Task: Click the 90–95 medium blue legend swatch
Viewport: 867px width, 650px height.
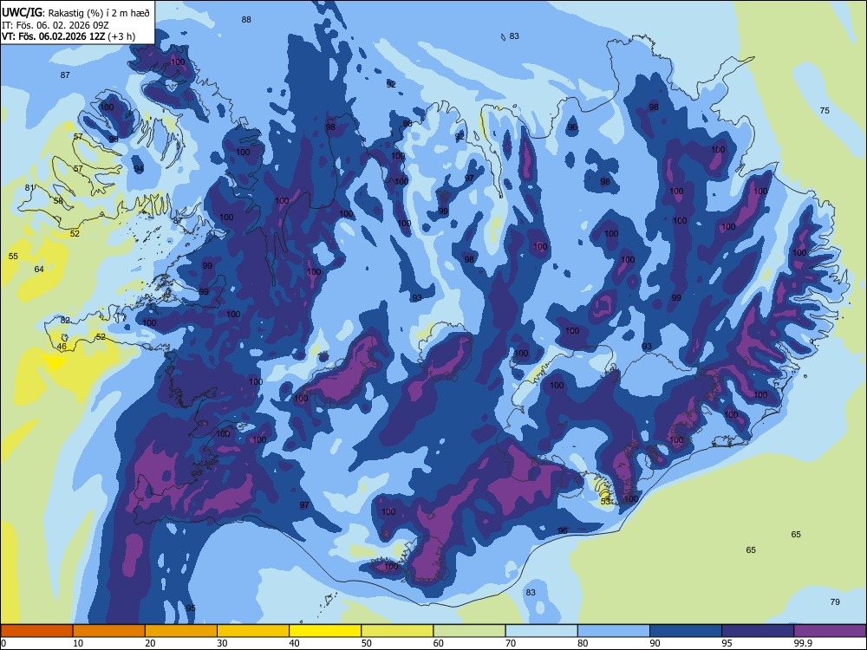Action: 686,631
